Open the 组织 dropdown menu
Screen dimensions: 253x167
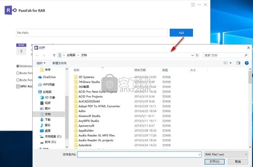click(41, 63)
